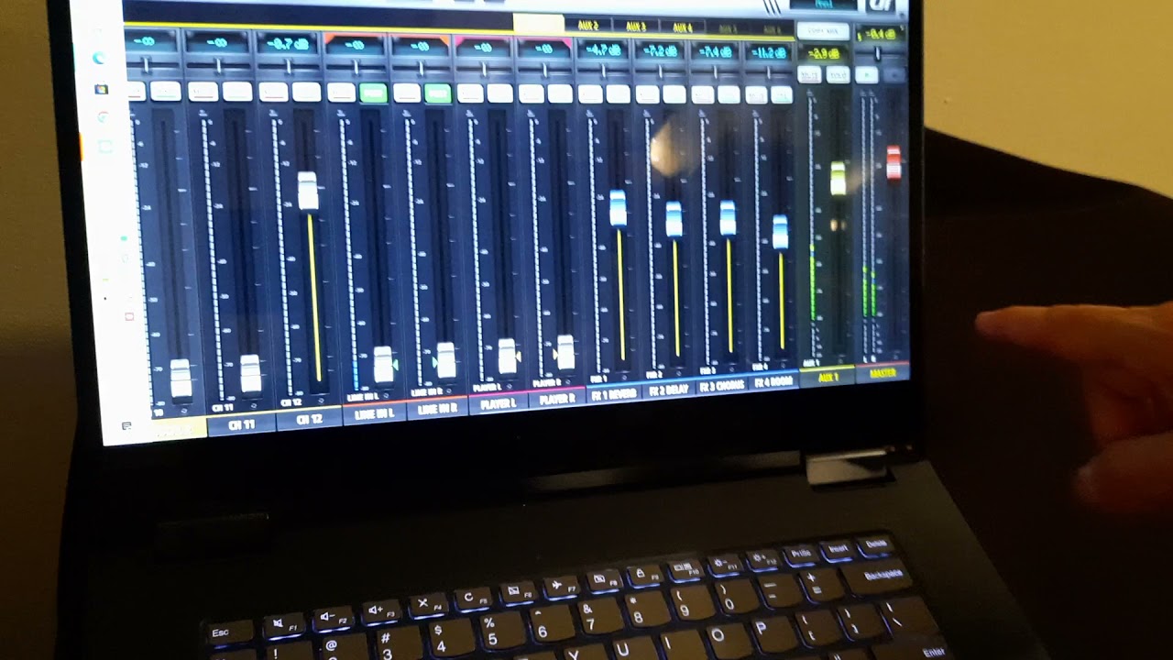Select the LINE IN R channel label
1173x660 pixels.
click(437, 410)
